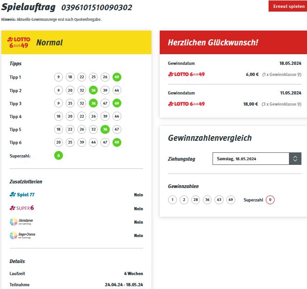Click ball 9 in Tipp 1
307x289 pixels.
(58, 77)
